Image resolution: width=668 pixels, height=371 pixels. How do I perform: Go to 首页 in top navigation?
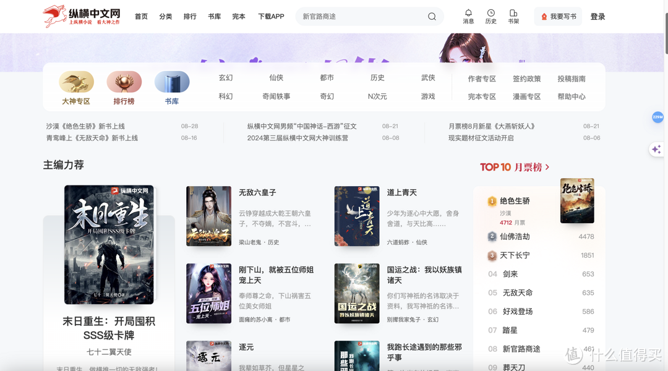pos(141,17)
